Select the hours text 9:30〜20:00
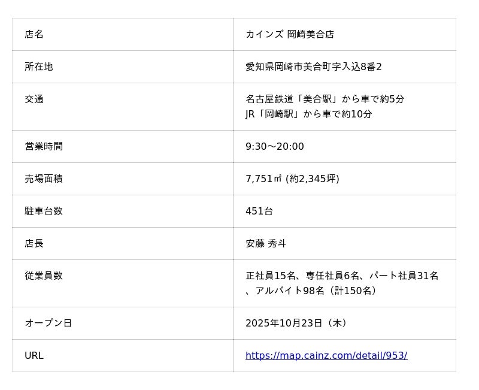This screenshot has height=390, width=479. pos(274,146)
